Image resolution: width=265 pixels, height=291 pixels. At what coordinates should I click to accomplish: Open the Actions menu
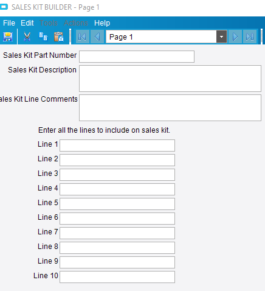click(x=76, y=23)
